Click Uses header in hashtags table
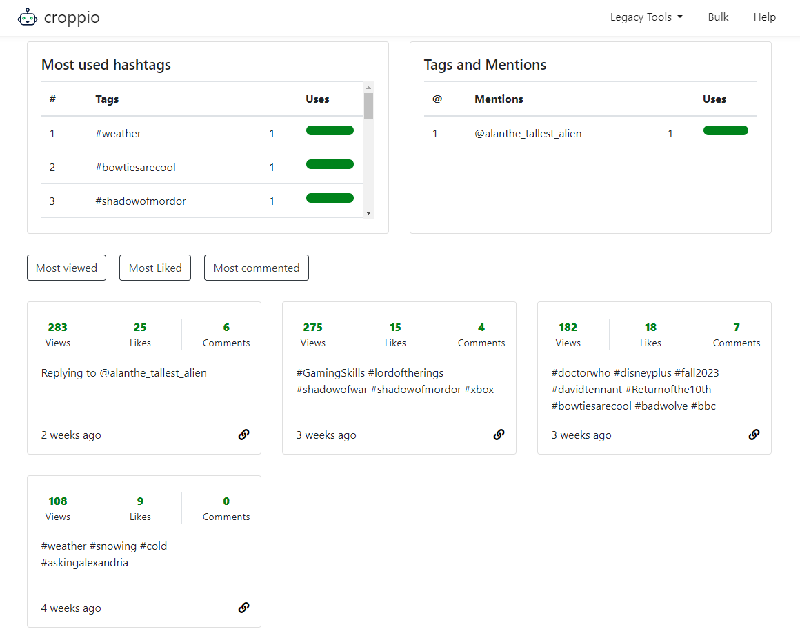Viewport: 800px width, 638px height. [x=317, y=99]
